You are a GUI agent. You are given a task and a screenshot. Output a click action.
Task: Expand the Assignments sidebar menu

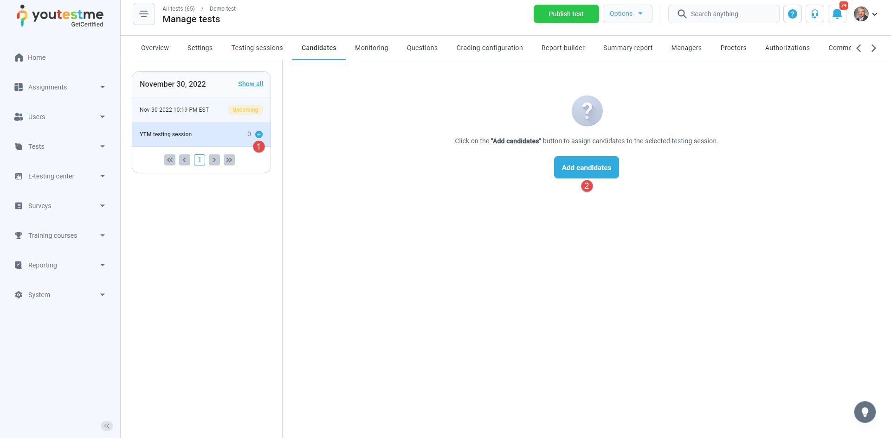point(60,87)
